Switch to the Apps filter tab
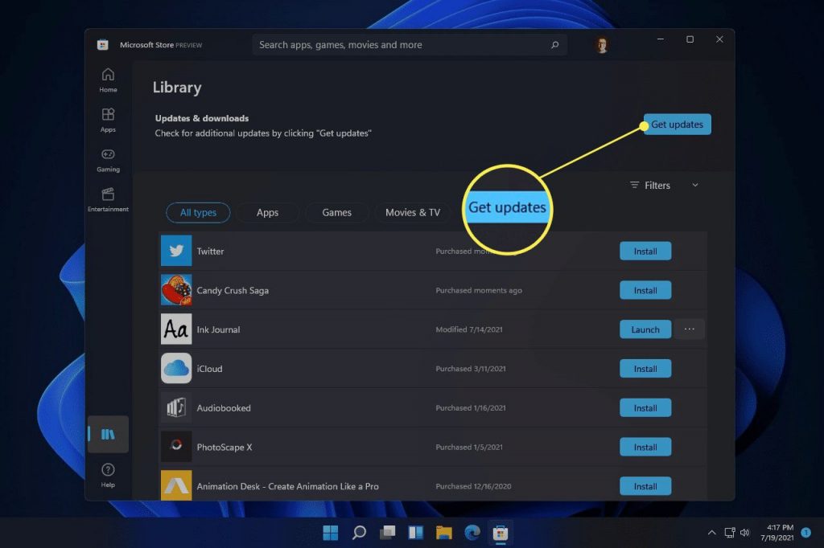The width and height of the screenshot is (824, 548). click(267, 212)
